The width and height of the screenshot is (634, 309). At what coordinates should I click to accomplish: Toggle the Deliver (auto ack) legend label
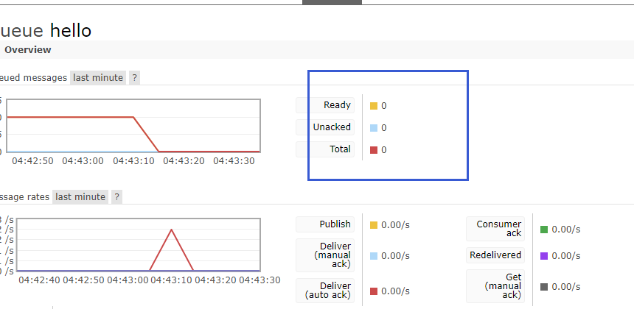tap(325, 291)
